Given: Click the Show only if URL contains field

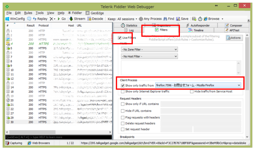Looking at the screenshot, I should click(201, 104).
